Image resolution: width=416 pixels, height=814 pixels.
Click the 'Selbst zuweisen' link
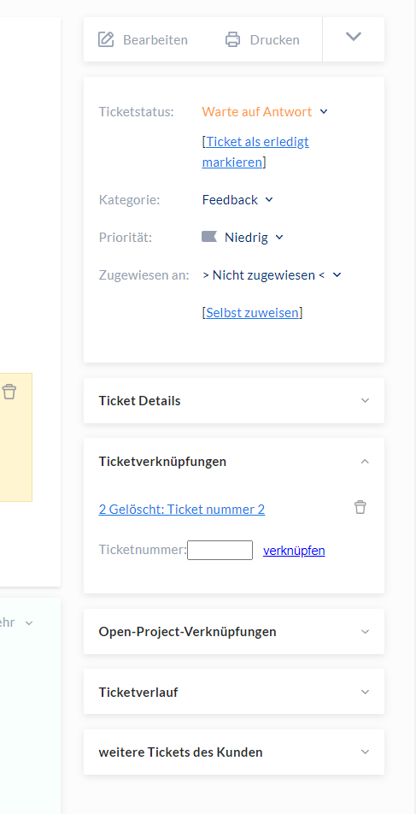(253, 313)
